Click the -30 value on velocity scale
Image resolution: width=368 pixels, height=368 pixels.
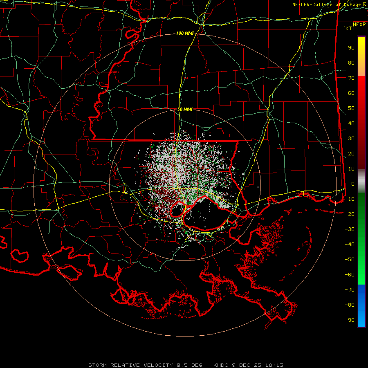click(350, 229)
